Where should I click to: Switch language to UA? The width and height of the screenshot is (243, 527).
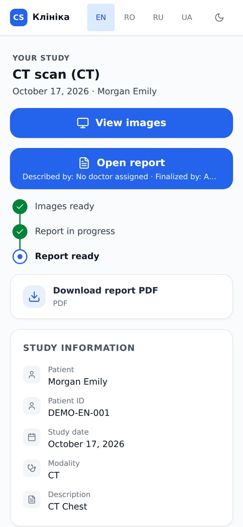point(187,17)
